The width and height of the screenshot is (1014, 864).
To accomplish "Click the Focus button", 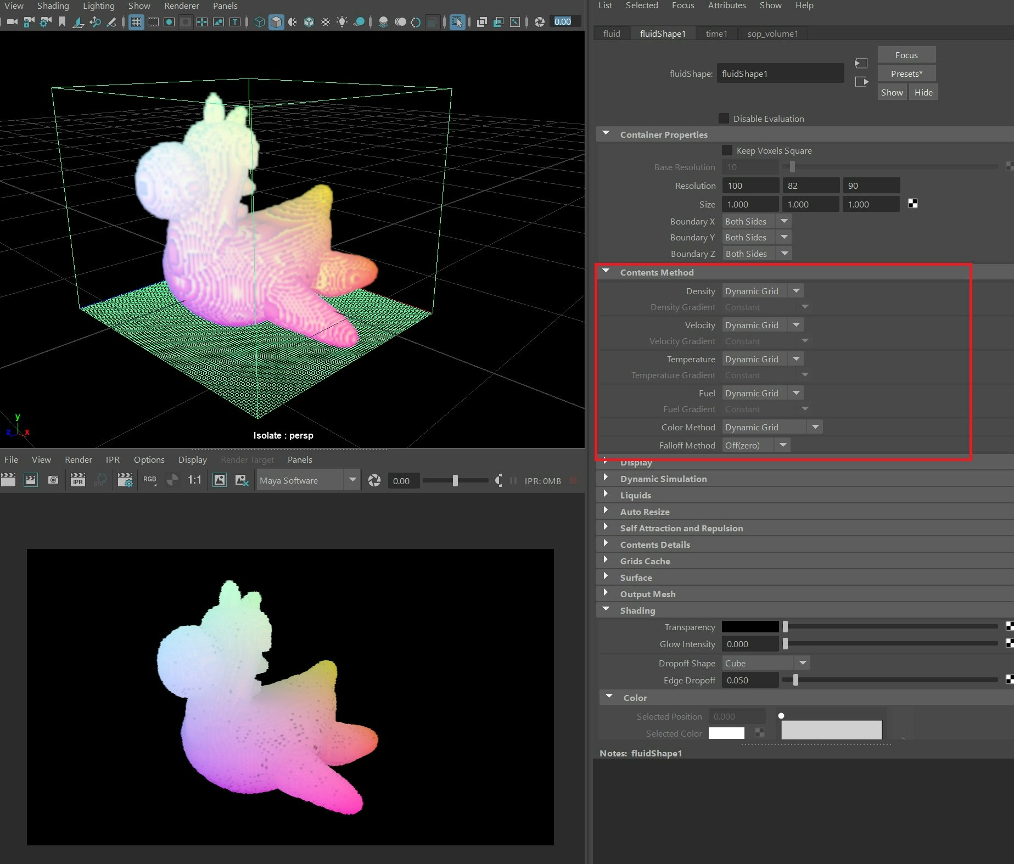I will [906, 55].
